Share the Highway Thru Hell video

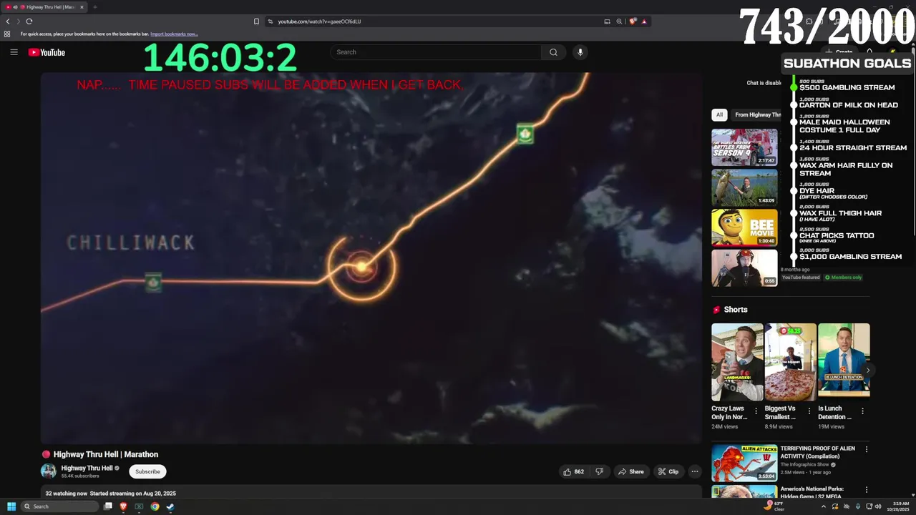630,471
